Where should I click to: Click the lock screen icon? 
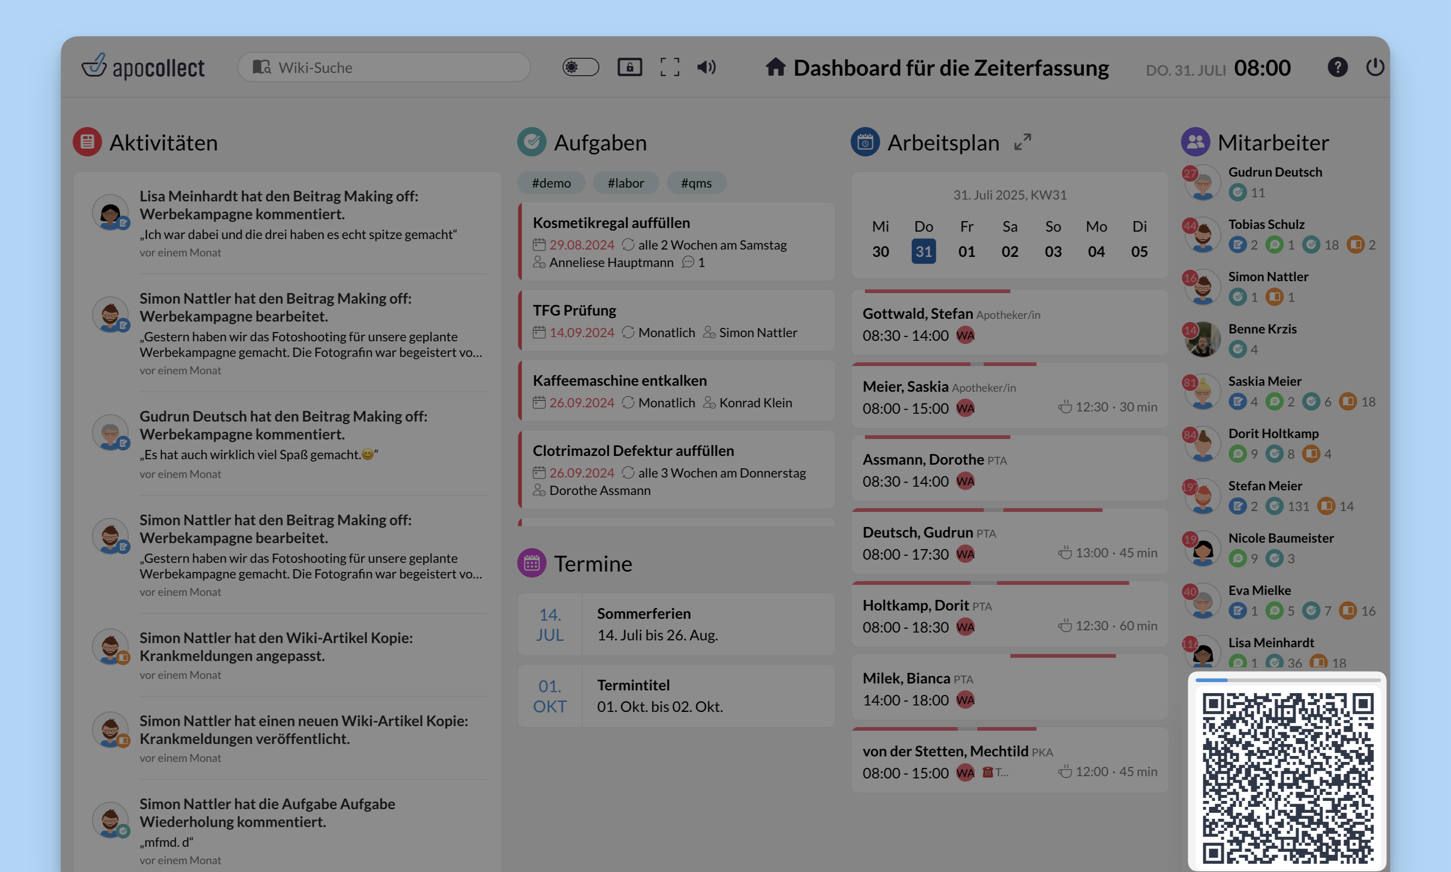(x=629, y=67)
